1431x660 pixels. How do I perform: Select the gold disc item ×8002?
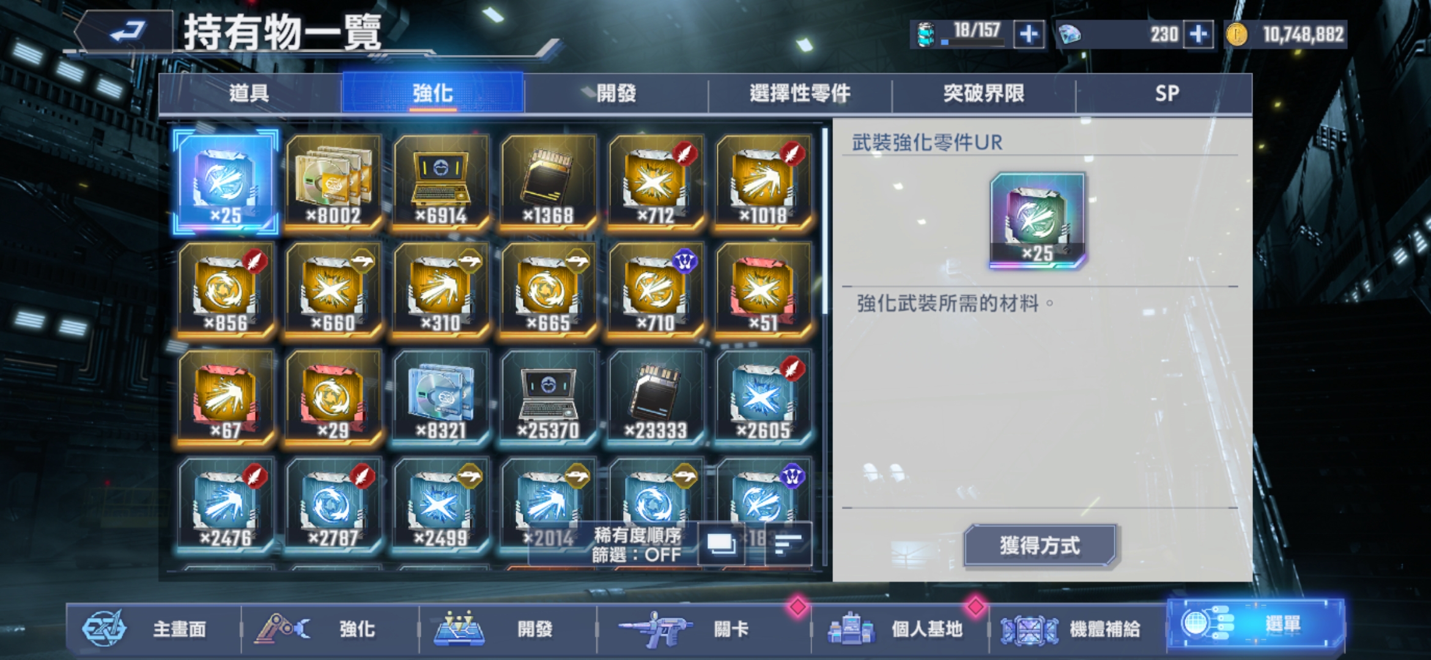(333, 182)
